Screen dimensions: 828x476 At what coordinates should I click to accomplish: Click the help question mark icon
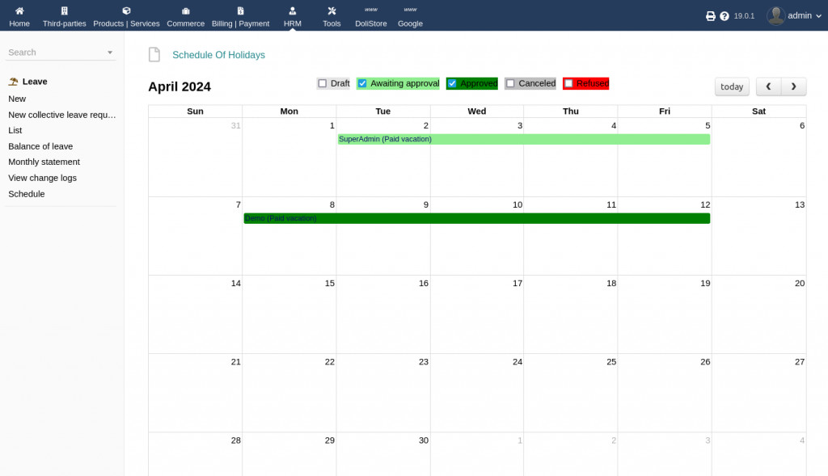tap(724, 16)
